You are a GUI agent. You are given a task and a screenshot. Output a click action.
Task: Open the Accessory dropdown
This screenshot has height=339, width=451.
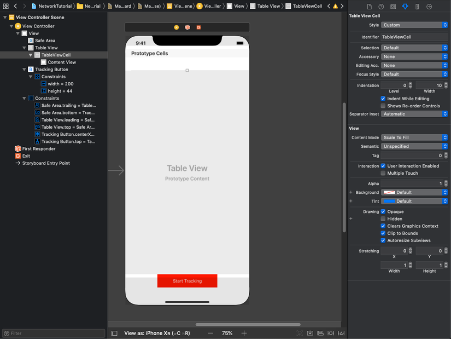click(x=414, y=57)
